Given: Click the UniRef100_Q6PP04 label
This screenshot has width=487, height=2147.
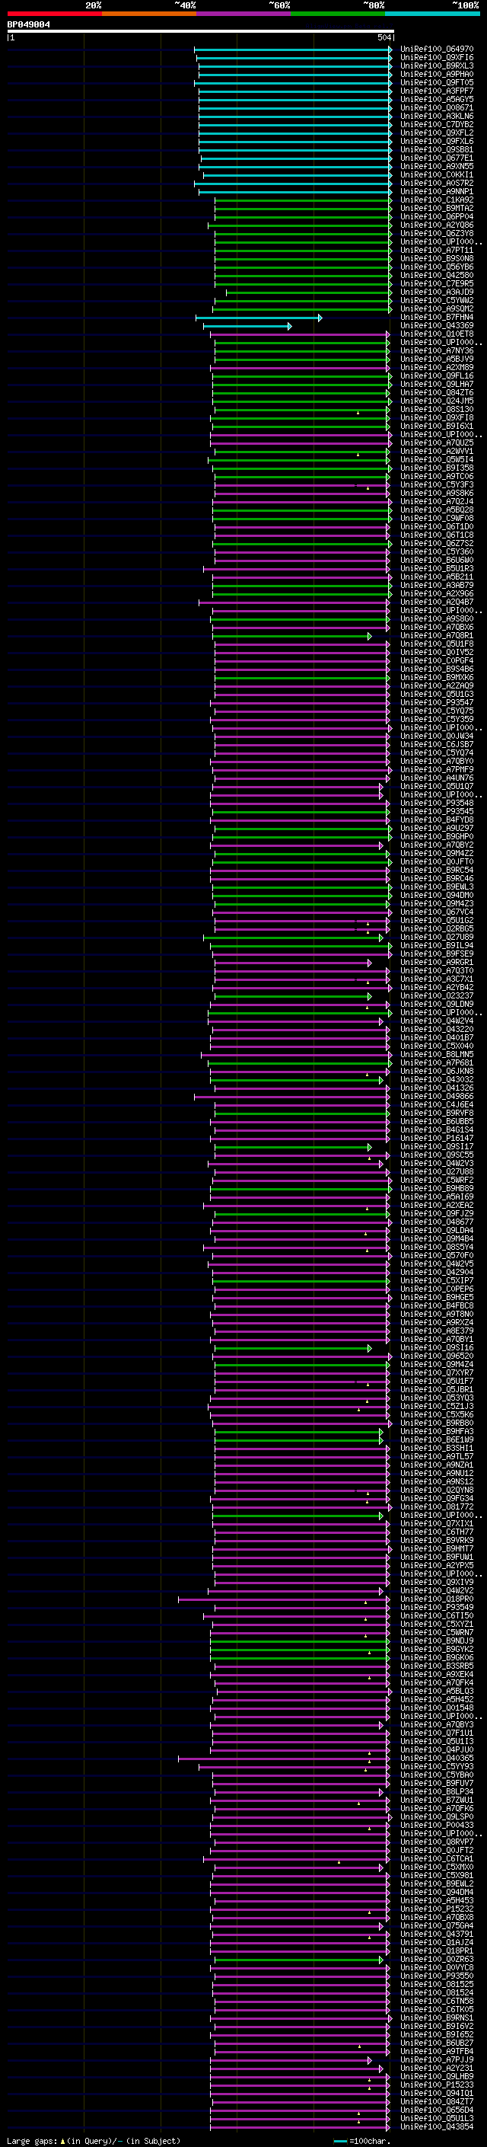Looking at the screenshot, I should [x=437, y=217].
